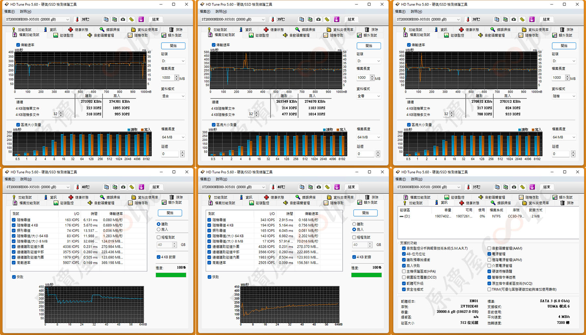The height and width of the screenshot is (335, 586).
Task: Click the green 100% progress bar in the bottom-left window
Action: (x=171, y=275)
